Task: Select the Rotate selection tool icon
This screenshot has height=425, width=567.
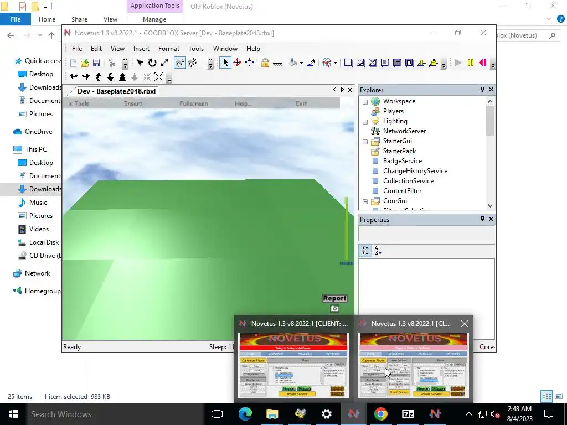Action: [x=152, y=63]
